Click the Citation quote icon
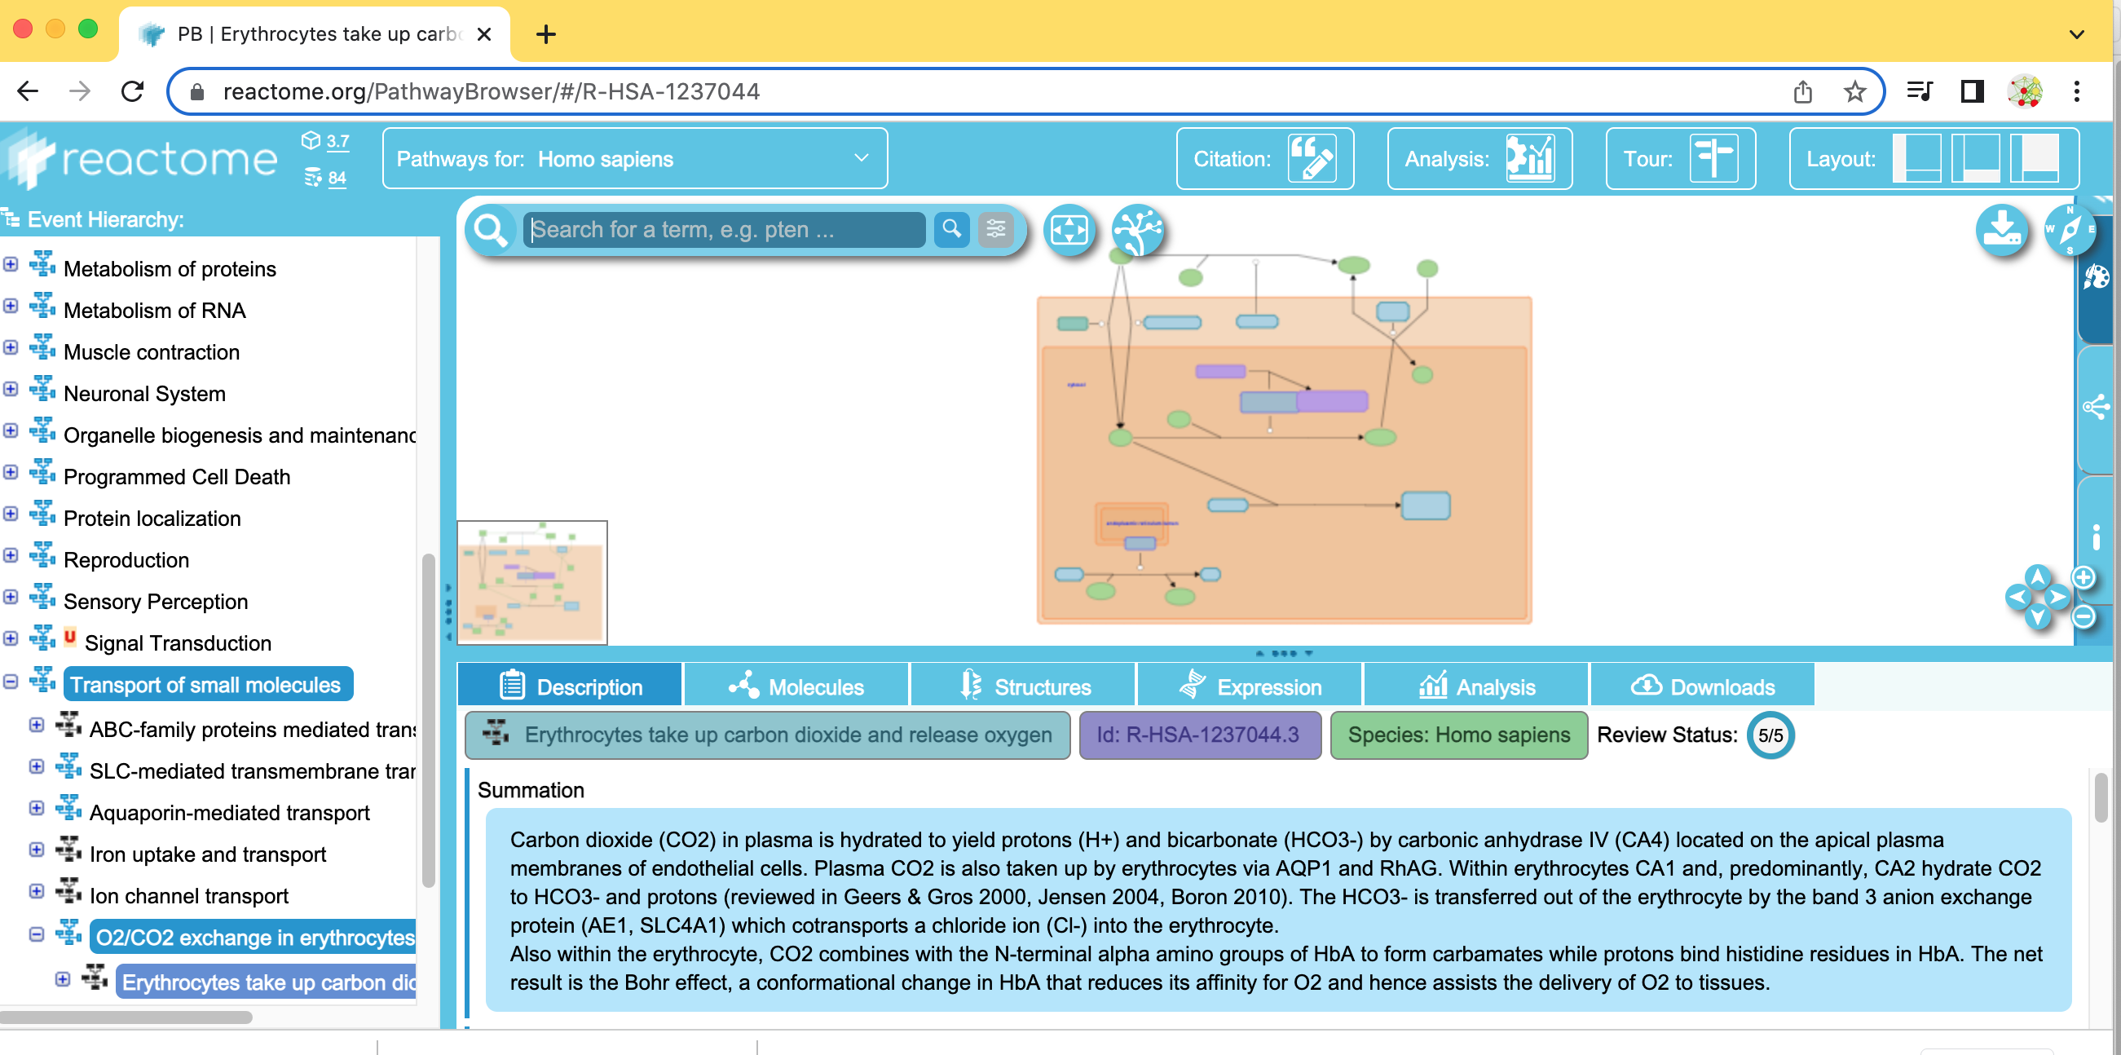 (x=1311, y=158)
